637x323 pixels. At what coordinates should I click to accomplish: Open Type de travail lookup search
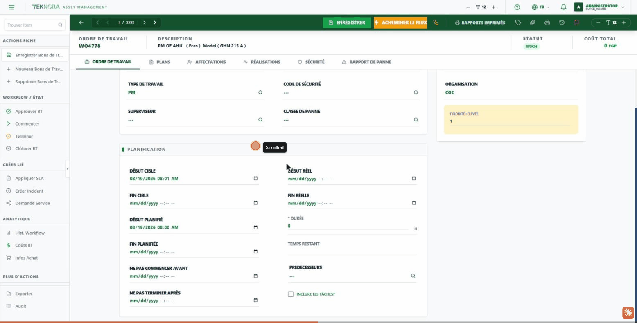(260, 93)
